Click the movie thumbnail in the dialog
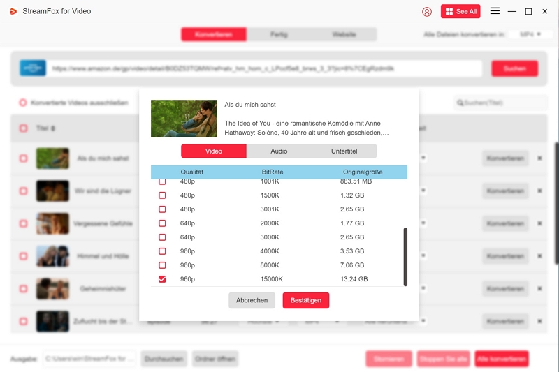This screenshot has height=372, width=559. point(184,118)
